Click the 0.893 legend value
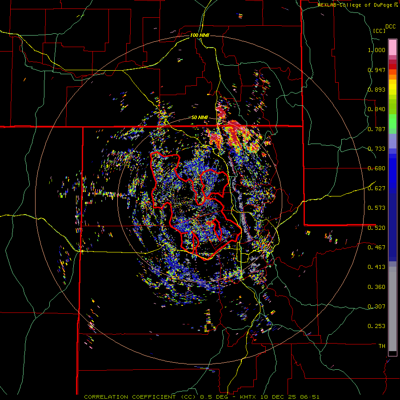The width and height of the screenshot is (400, 400). (x=376, y=89)
